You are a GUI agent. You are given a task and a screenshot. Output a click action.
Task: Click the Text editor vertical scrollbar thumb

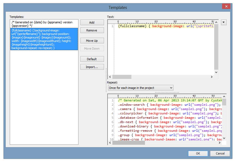tap(216, 47)
